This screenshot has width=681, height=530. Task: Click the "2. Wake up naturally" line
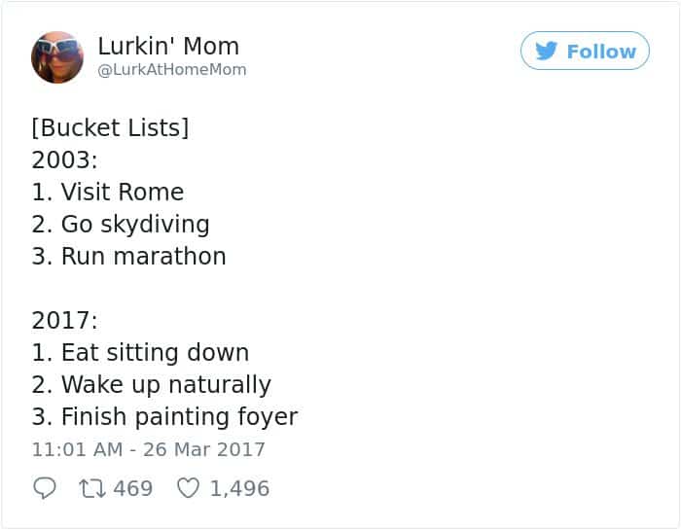[x=151, y=384]
